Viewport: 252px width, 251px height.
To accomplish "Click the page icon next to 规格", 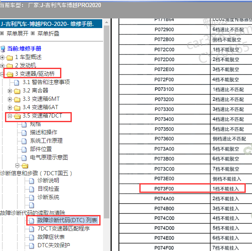I will point(24,124).
